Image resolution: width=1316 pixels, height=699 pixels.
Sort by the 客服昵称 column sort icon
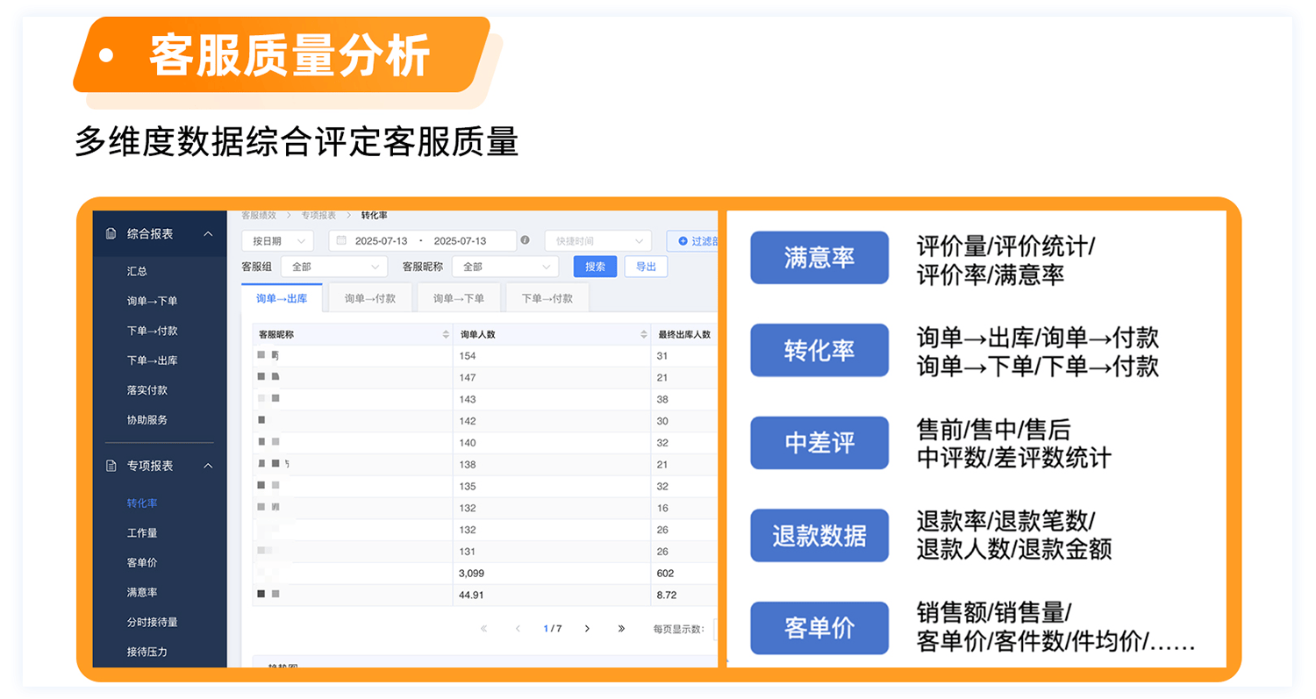(446, 335)
